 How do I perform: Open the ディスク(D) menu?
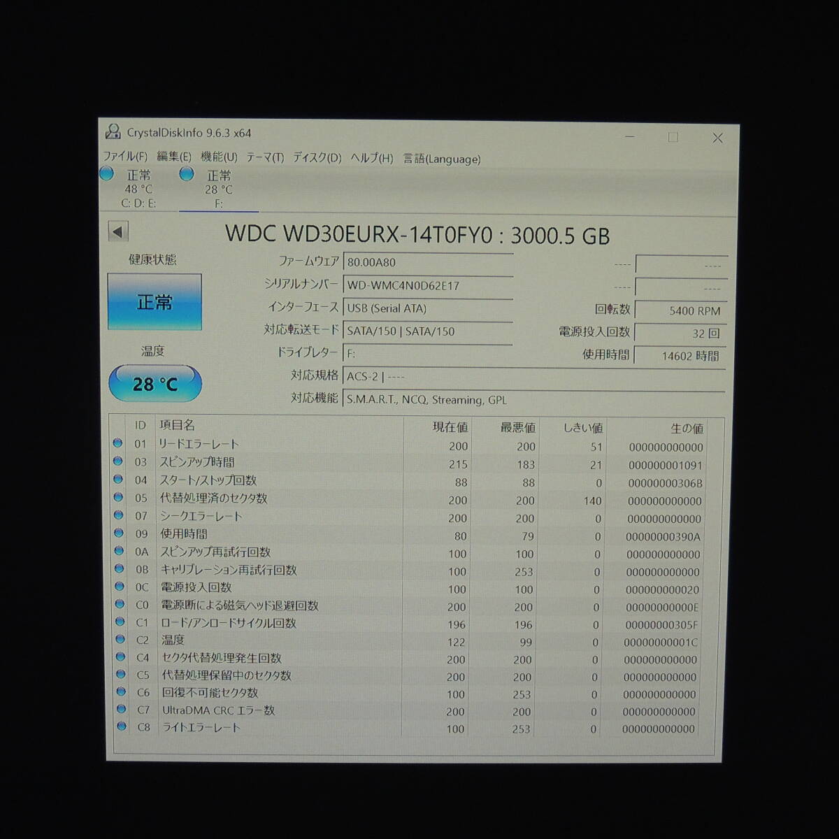(x=317, y=158)
